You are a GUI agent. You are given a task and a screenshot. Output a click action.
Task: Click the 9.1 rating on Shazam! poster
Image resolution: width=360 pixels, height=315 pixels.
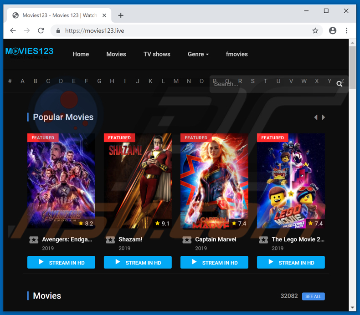click(x=162, y=224)
